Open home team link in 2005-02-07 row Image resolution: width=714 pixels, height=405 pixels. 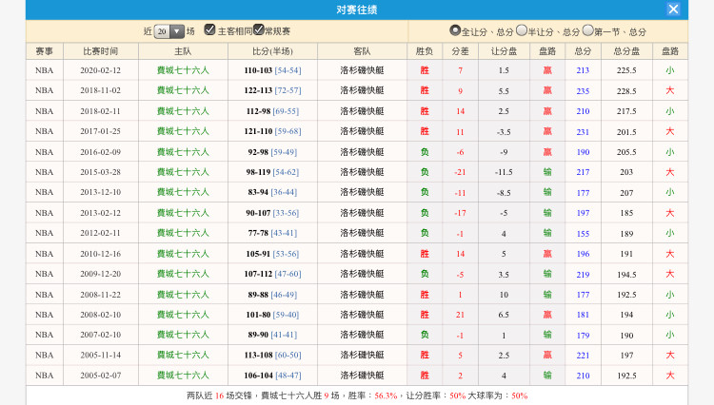[x=183, y=376]
